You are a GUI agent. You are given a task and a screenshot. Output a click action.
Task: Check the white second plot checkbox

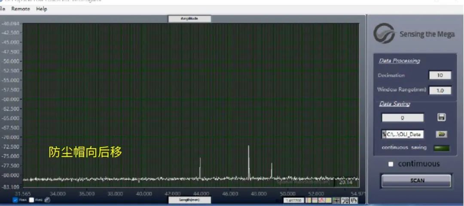point(31,200)
